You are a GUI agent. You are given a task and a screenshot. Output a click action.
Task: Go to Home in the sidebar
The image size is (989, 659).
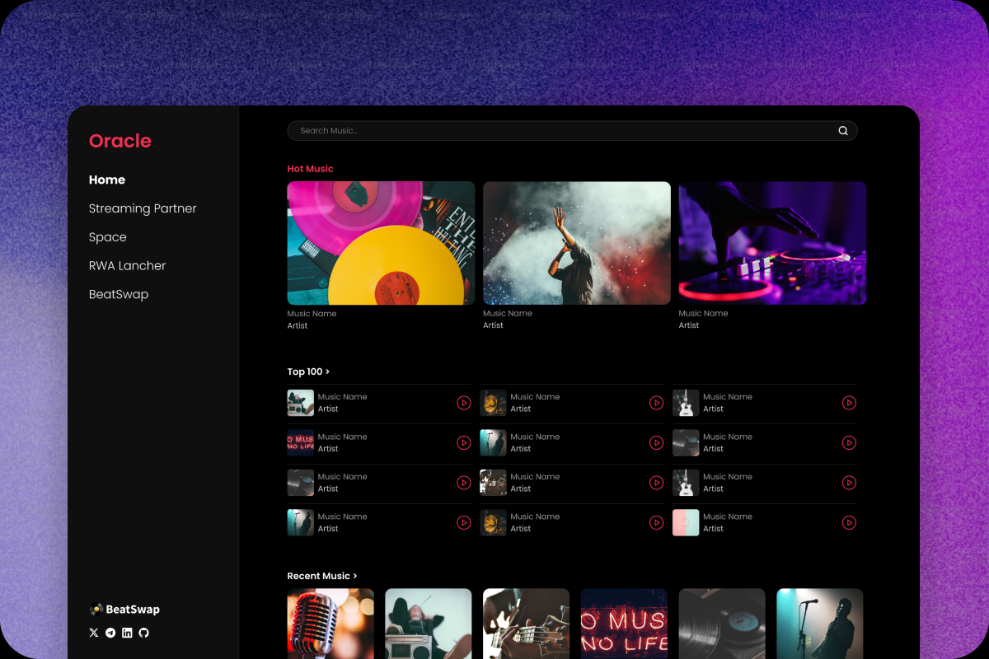[x=107, y=180]
